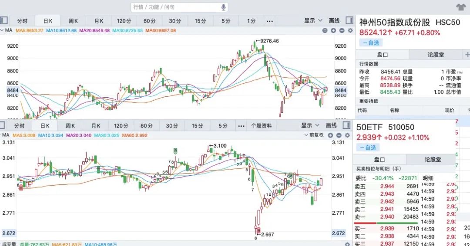470x246 pixels.
Task: Click the add tab plus beside 论股堂
Action: (x=467, y=54)
